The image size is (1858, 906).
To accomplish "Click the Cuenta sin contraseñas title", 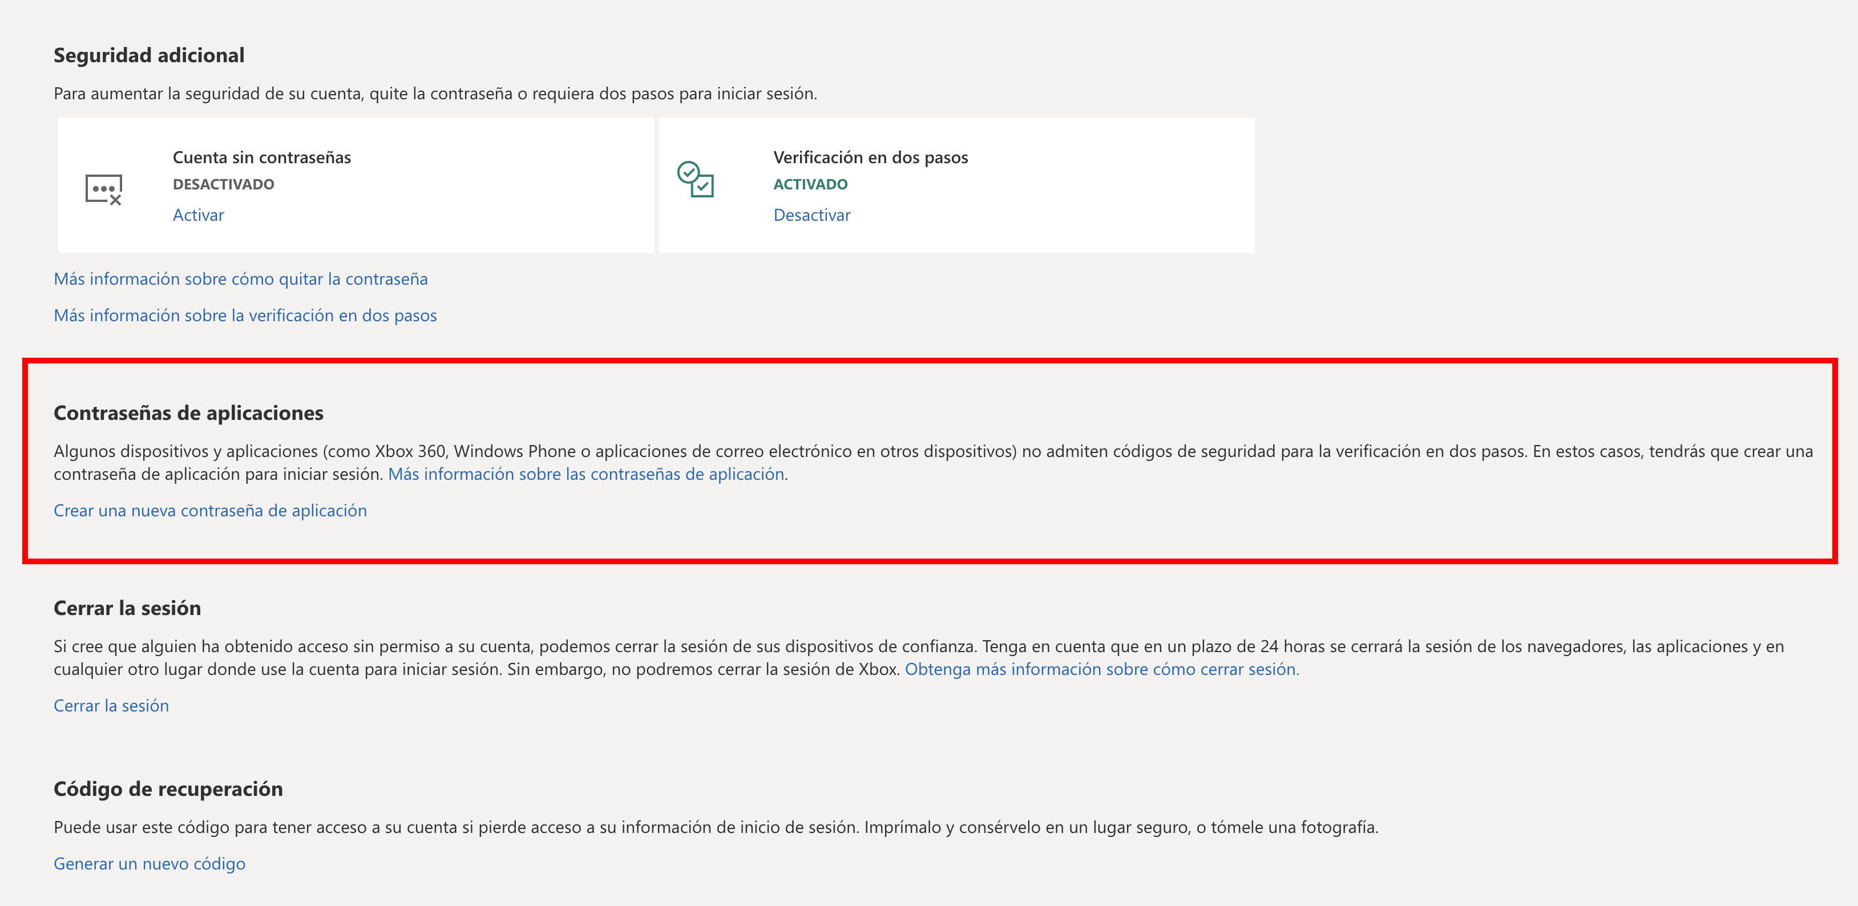I will [262, 157].
